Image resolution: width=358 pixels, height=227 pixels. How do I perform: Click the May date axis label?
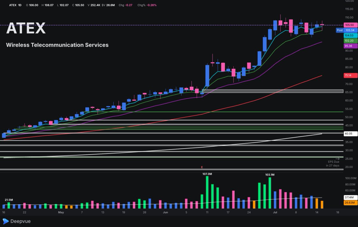[61, 212]
